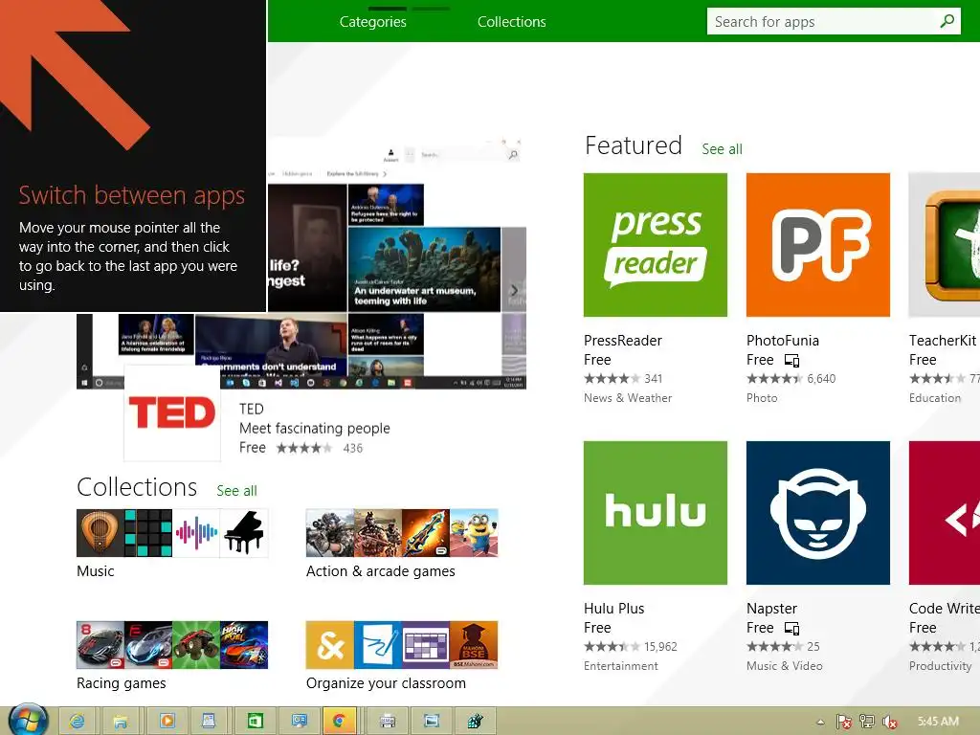Open the Napster cat-logo tile
The width and height of the screenshot is (980, 735).
point(817,513)
